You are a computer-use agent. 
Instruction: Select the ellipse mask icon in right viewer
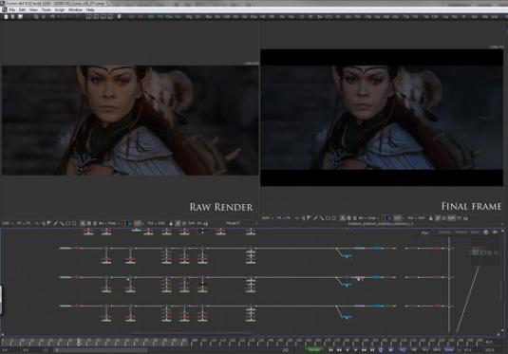tap(334, 218)
